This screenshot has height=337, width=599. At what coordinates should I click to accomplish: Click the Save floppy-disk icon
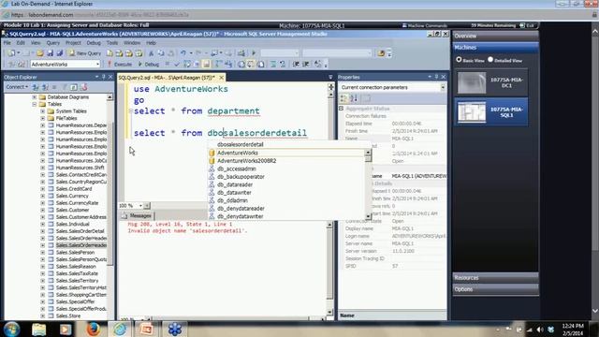point(50,53)
